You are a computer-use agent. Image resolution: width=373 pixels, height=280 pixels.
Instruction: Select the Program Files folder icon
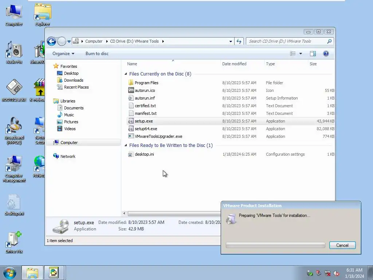point(131,83)
